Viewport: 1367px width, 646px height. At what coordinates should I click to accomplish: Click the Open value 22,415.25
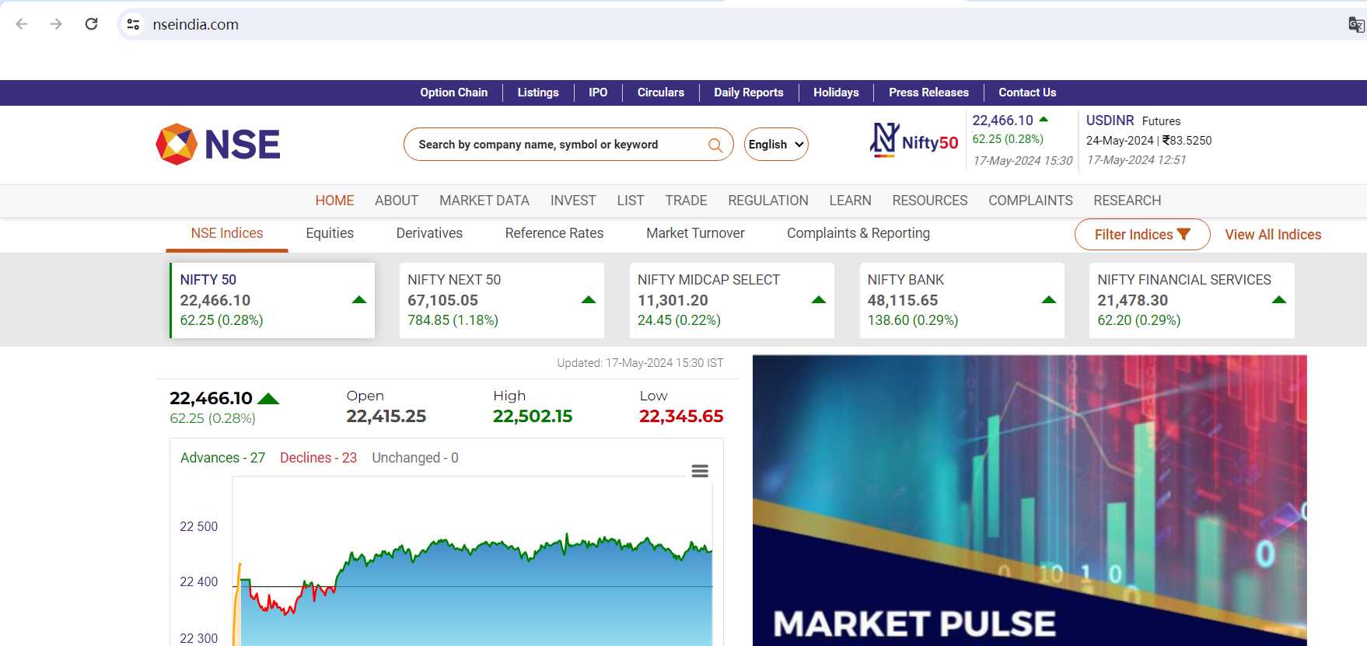tap(386, 417)
